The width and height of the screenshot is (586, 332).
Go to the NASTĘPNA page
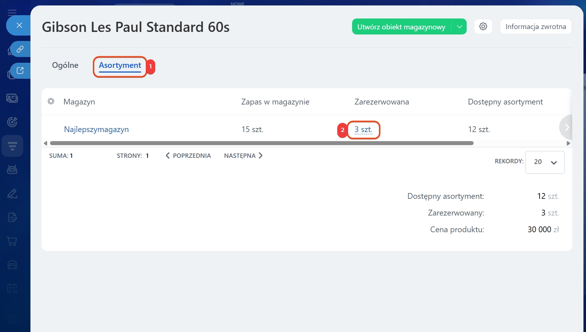tap(243, 156)
